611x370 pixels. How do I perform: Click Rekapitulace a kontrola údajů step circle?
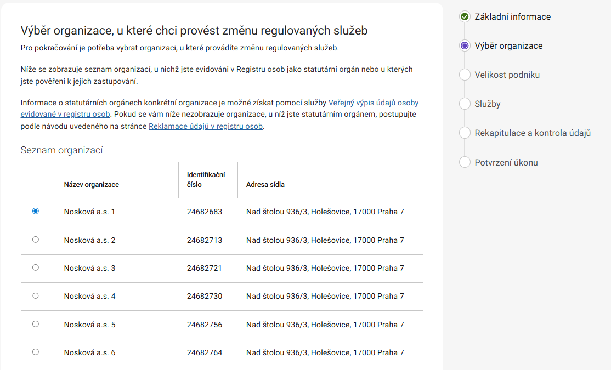[465, 133]
